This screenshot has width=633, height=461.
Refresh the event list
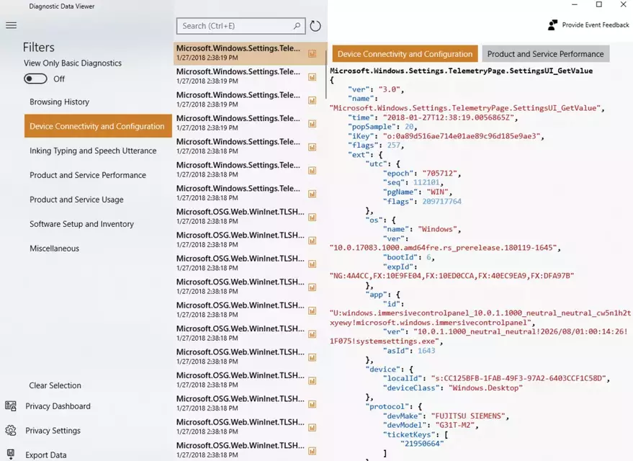click(315, 26)
